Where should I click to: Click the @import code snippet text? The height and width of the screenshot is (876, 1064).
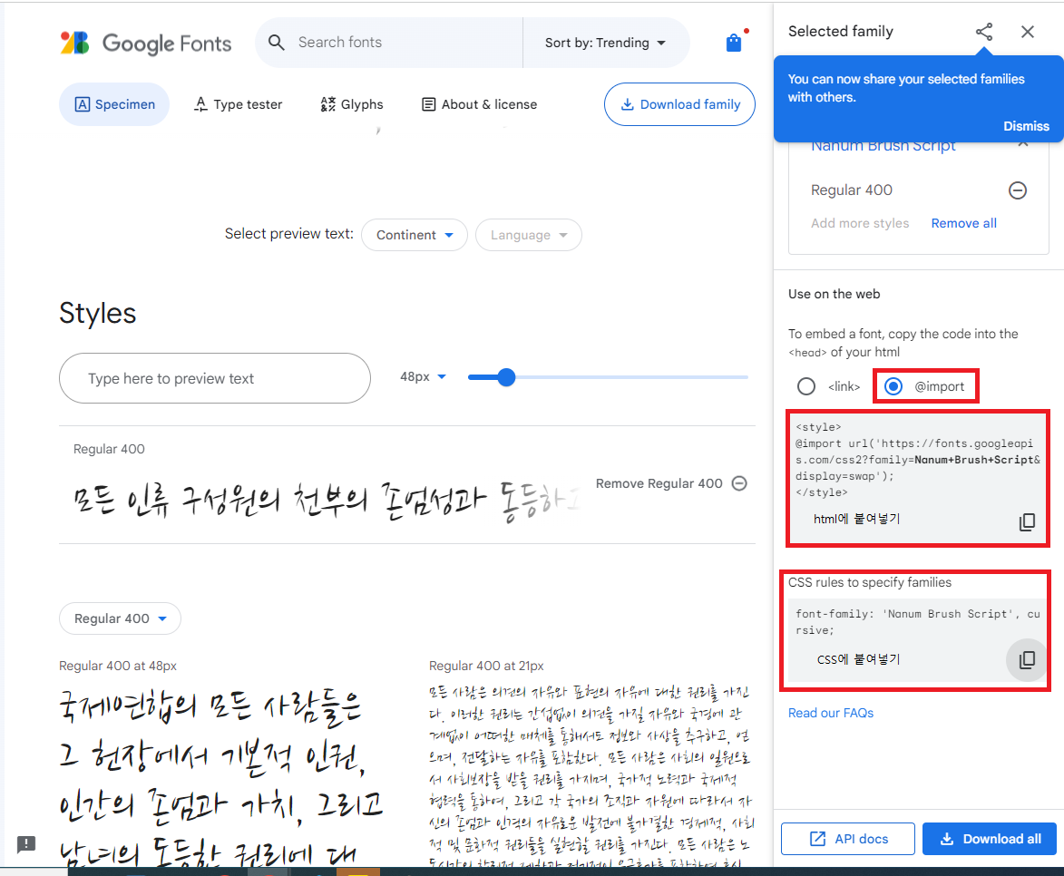click(917, 460)
